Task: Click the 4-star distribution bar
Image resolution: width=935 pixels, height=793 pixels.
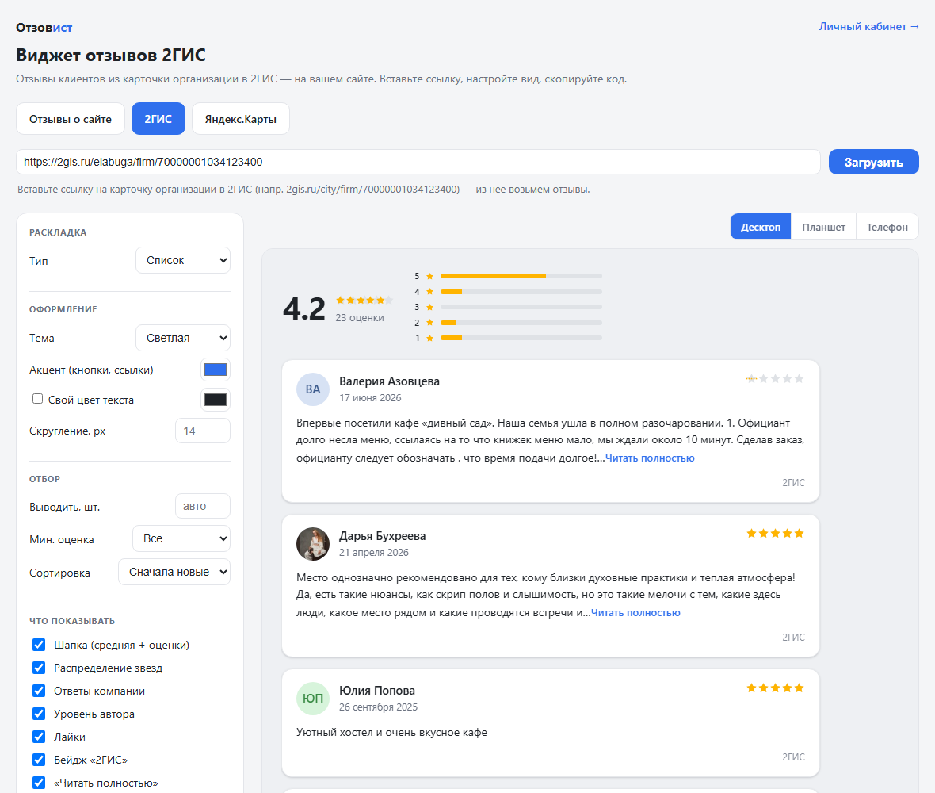Action: coord(521,292)
